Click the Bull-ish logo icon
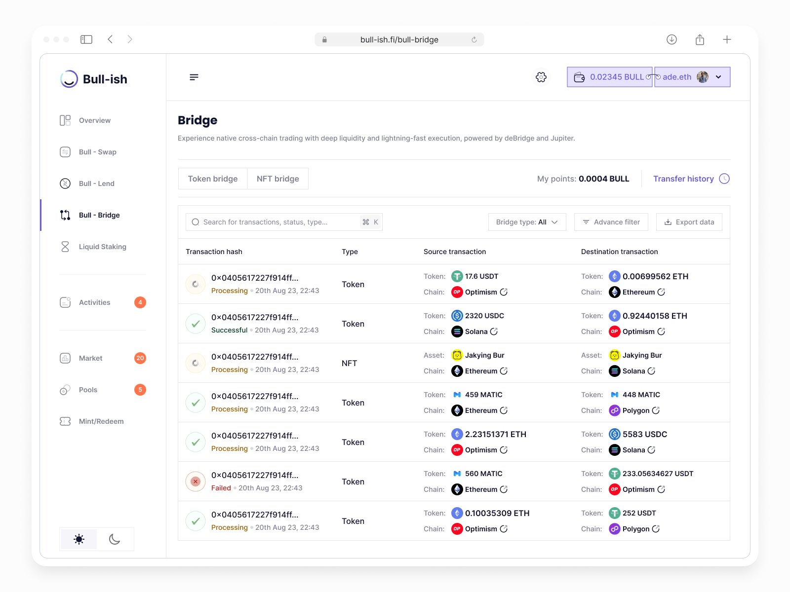 tap(69, 79)
